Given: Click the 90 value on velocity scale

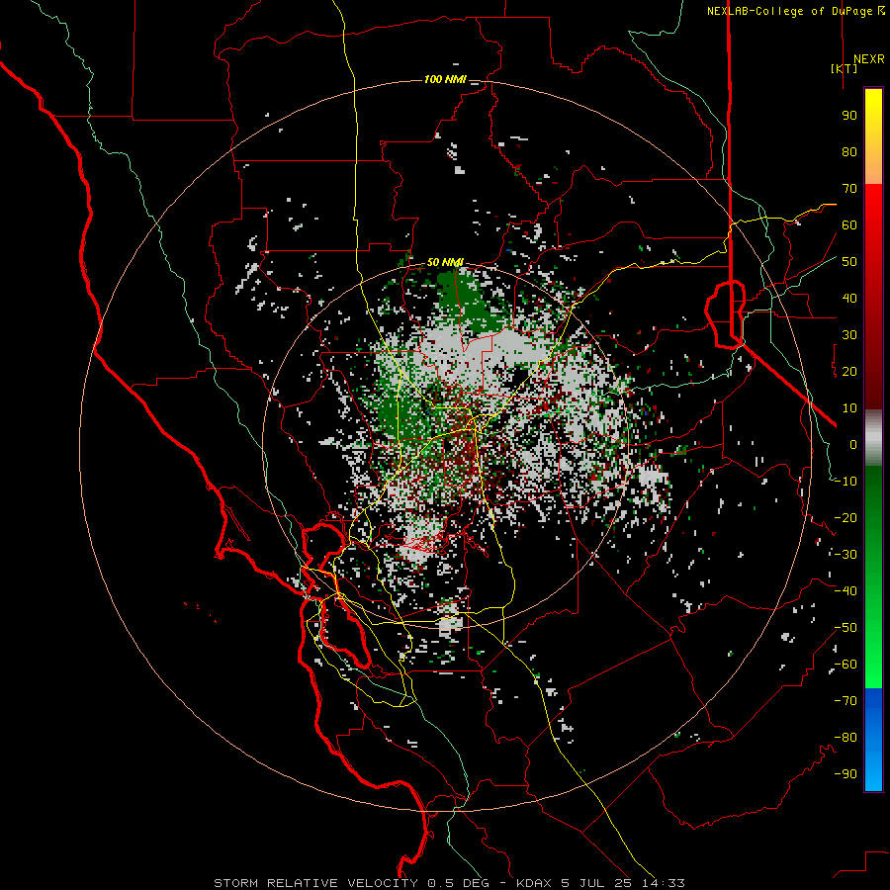Looking at the screenshot, I should tap(849, 116).
